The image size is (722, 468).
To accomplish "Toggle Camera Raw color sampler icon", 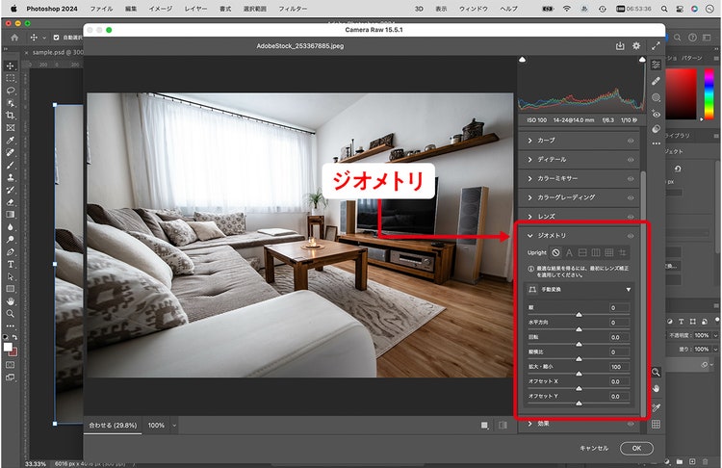I will (x=656, y=407).
